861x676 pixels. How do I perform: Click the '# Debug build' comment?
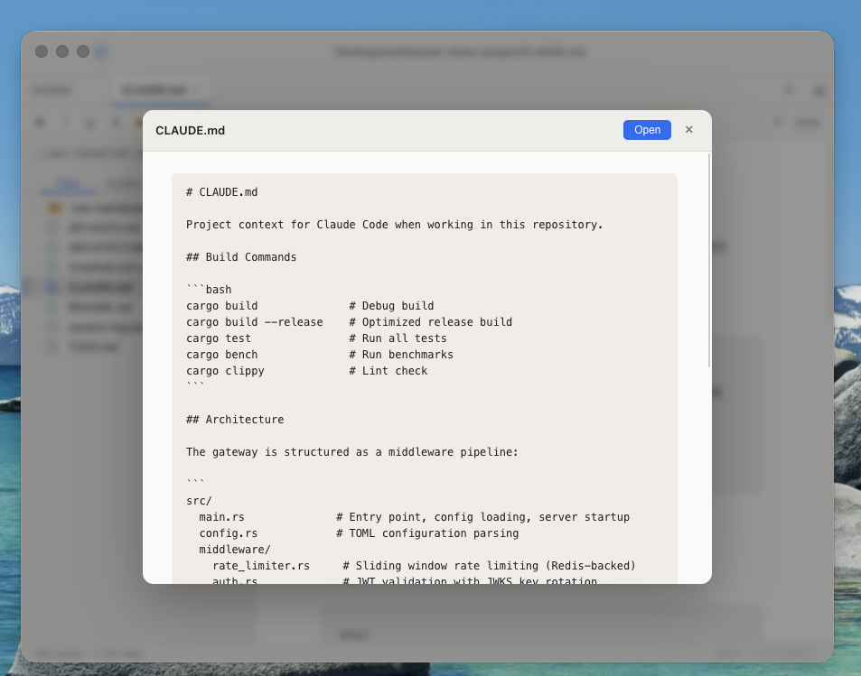click(x=391, y=306)
